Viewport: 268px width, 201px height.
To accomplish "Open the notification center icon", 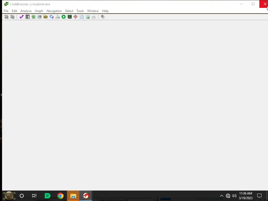I will click(259, 196).
